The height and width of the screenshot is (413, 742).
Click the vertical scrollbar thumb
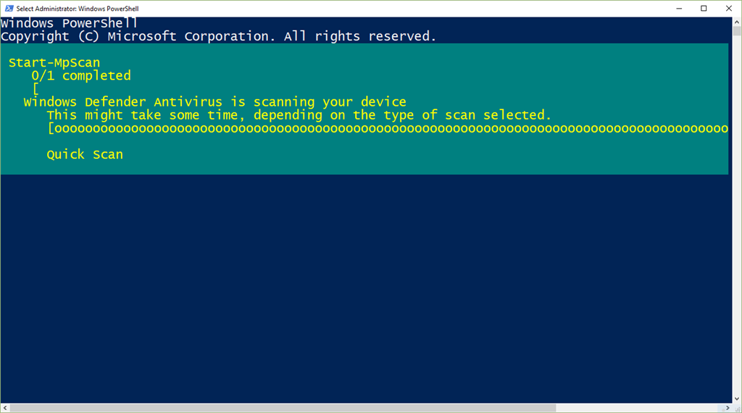point(737,31)
